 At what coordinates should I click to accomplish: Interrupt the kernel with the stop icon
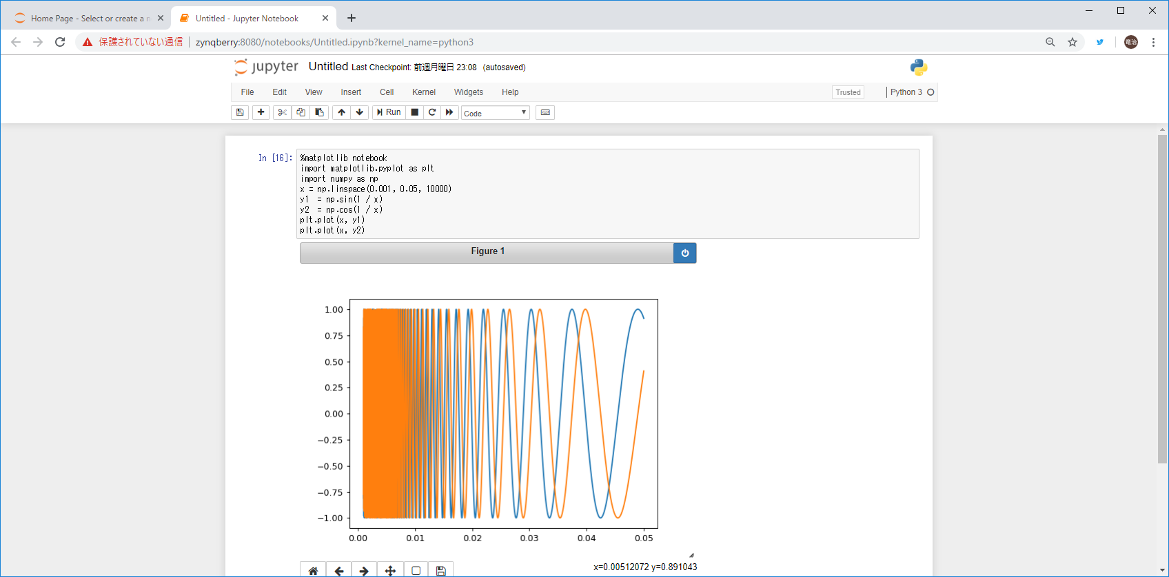coord(414,112)
